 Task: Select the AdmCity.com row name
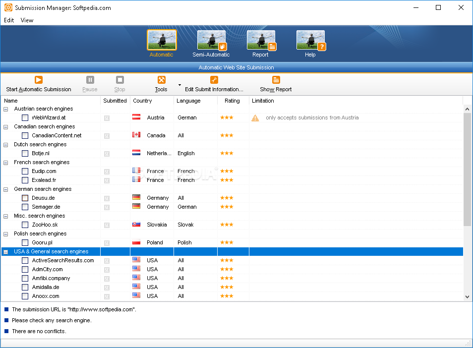48,269
